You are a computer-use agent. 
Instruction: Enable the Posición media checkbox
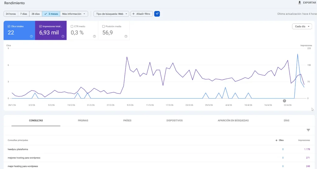click(x=103, y=26)
